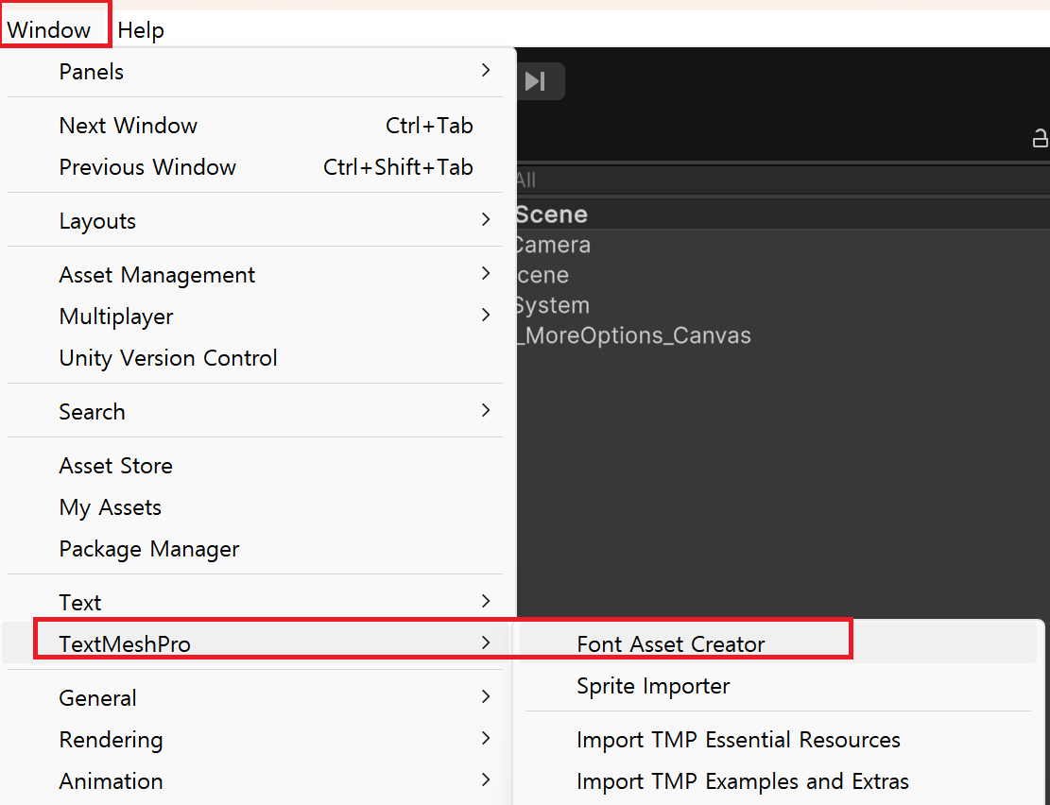The height and width of the screenshot is (805, 1050).
Task: Open the Package Manager
Action: [x=255, y=549]
